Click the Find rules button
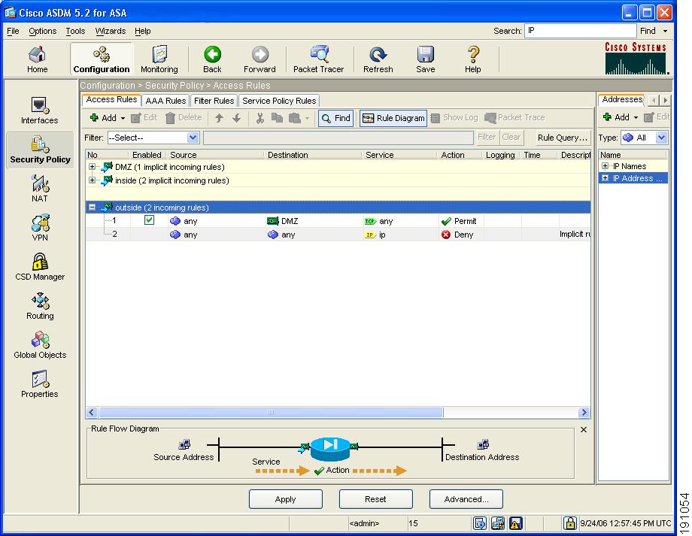 pyautogui.click(x=336, y=118)
